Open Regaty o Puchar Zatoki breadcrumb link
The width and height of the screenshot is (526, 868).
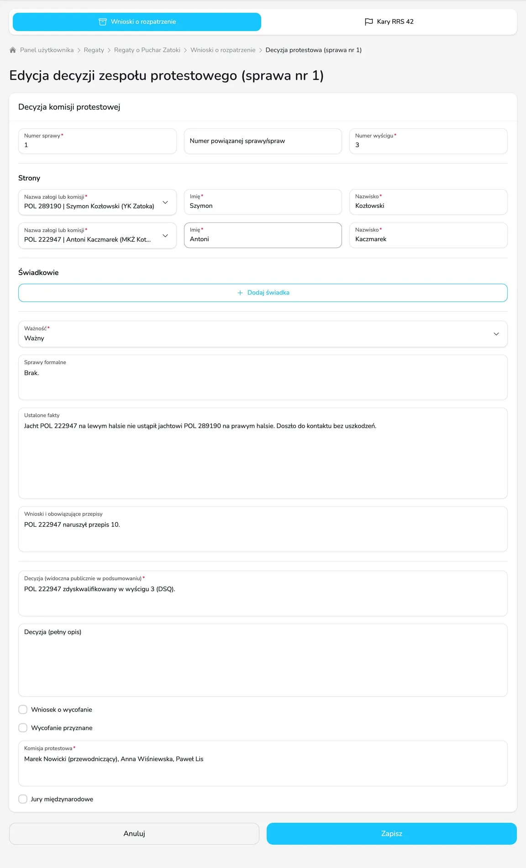pyautogui.click(x=147, y=50)
